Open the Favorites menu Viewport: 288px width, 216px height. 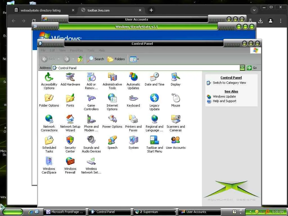76,50
